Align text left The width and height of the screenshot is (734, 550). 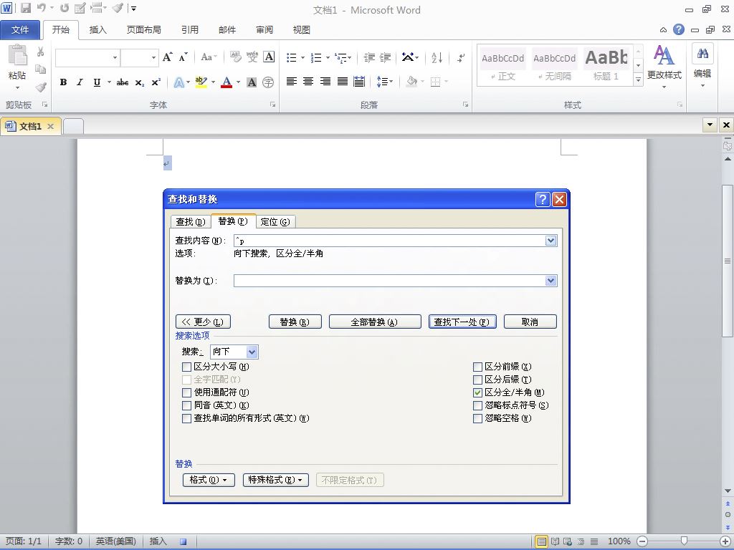(x=291, y=82)
